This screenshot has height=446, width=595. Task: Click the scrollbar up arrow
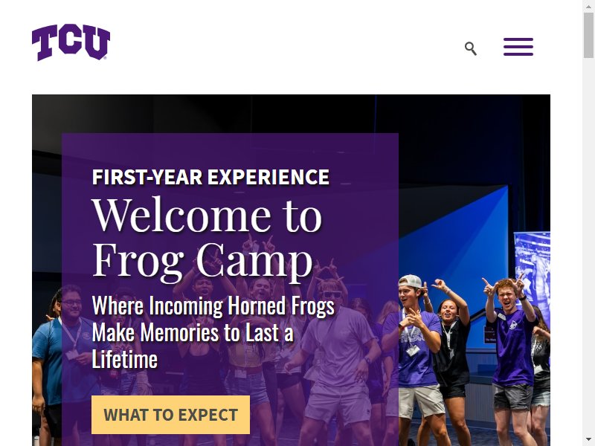pos(588,5)
